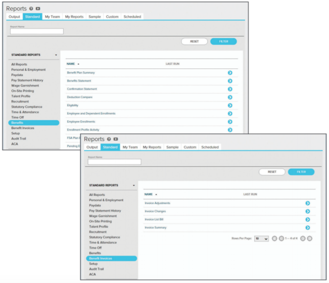Select Paydata in back window sidebar

pos(17,75)
